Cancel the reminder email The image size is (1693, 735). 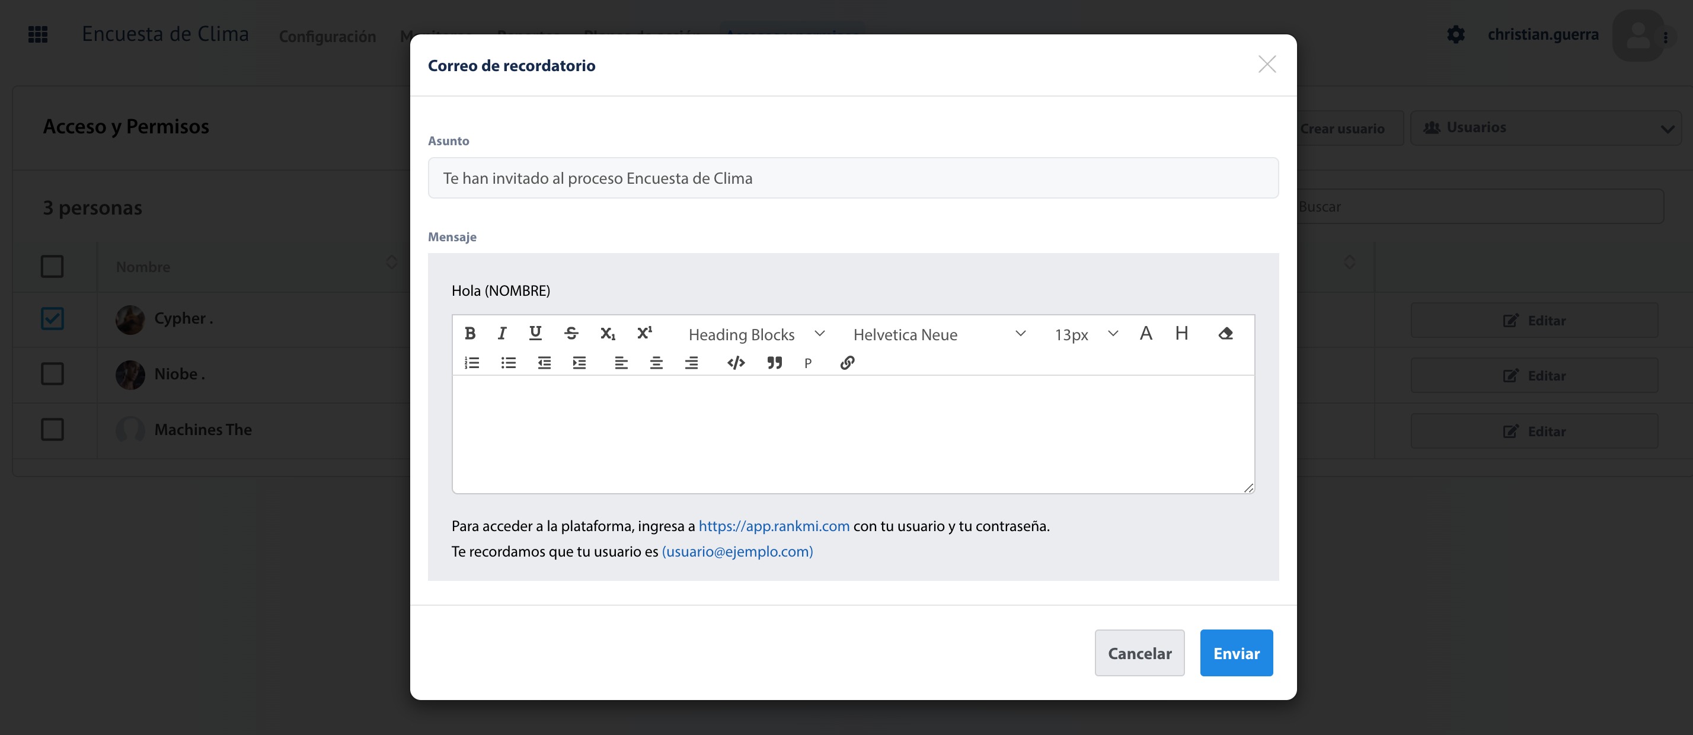[x=1139, y=653]
